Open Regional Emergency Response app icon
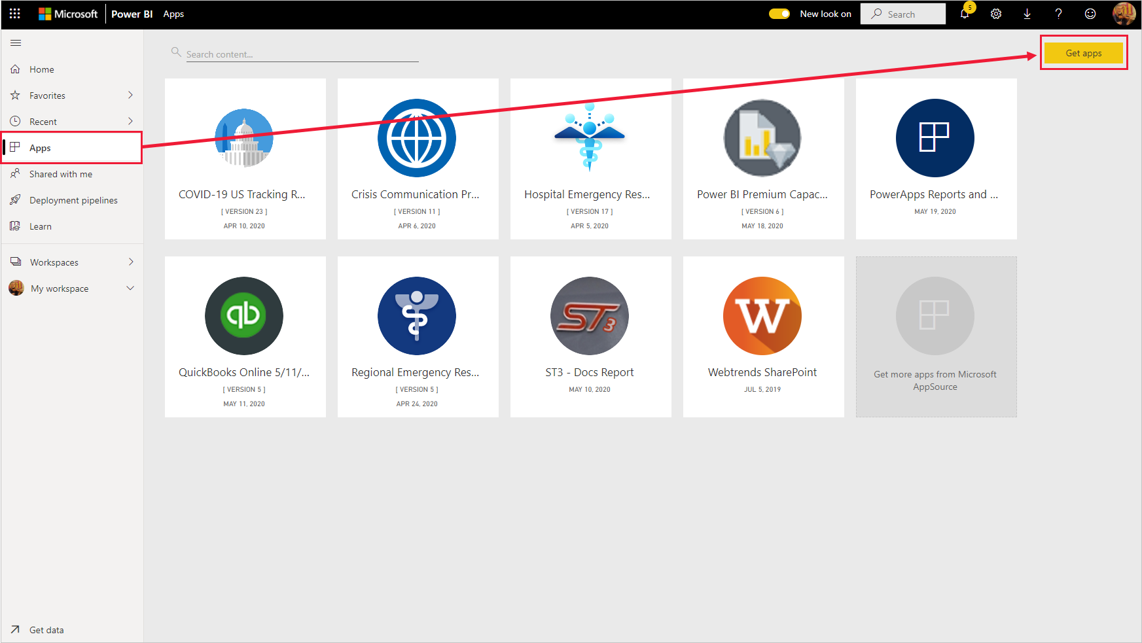The image size is (1142, 643). [x=417, y=316]
